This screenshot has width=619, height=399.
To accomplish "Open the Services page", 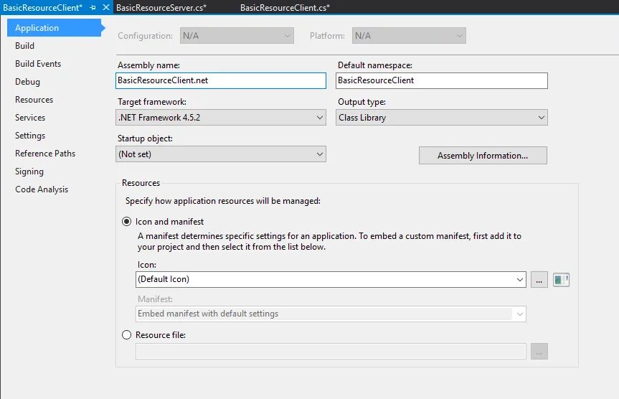I will (30, 117).
